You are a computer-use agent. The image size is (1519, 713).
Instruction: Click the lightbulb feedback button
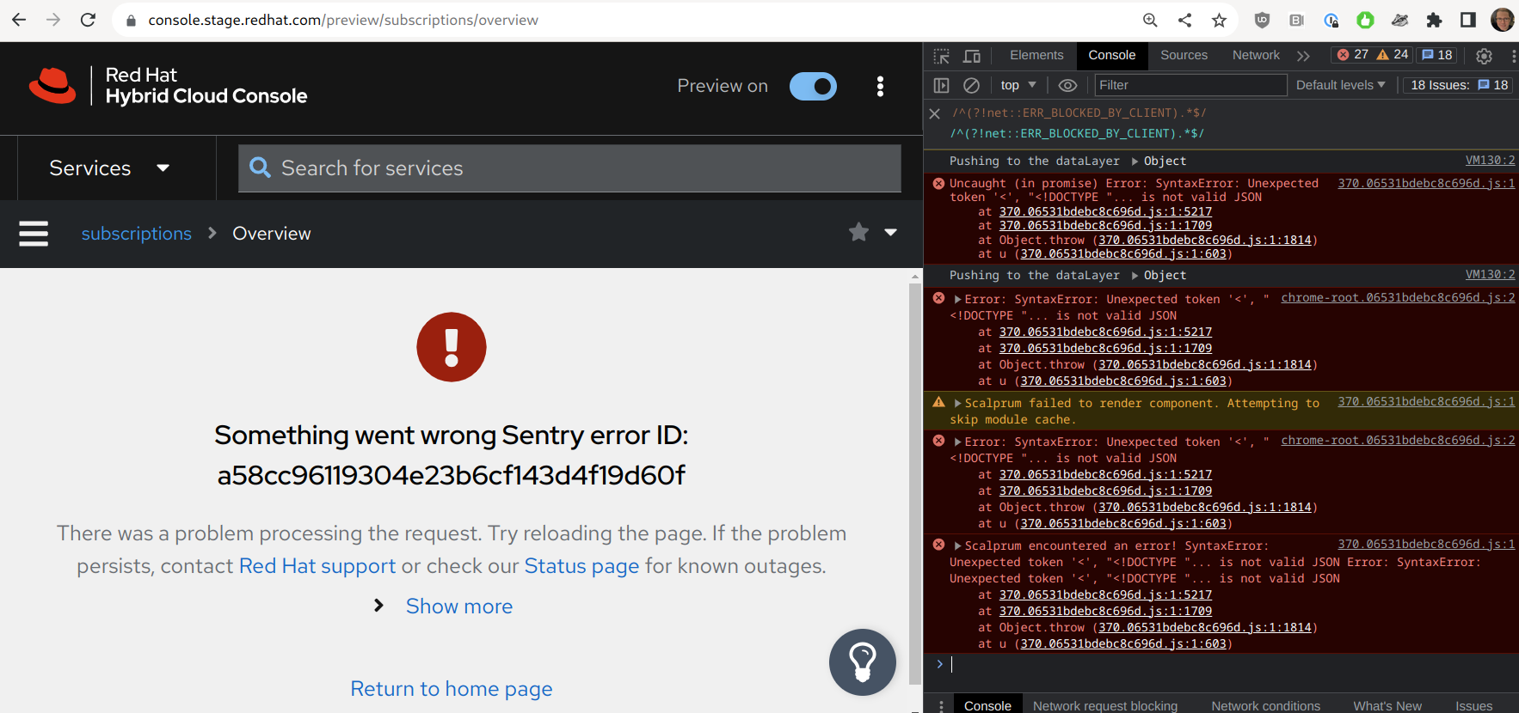[862, 661]
